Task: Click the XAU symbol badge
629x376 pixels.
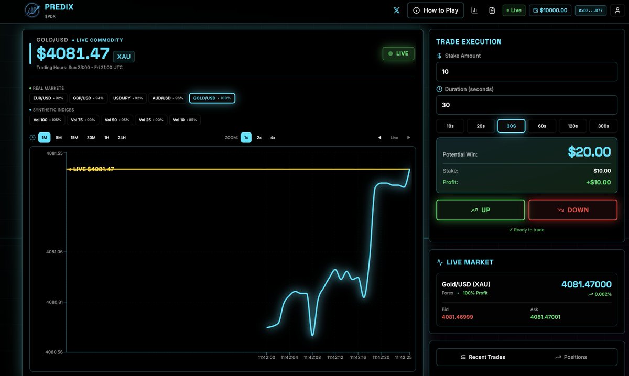Action: pyautogui.click(x=124, y=57)
